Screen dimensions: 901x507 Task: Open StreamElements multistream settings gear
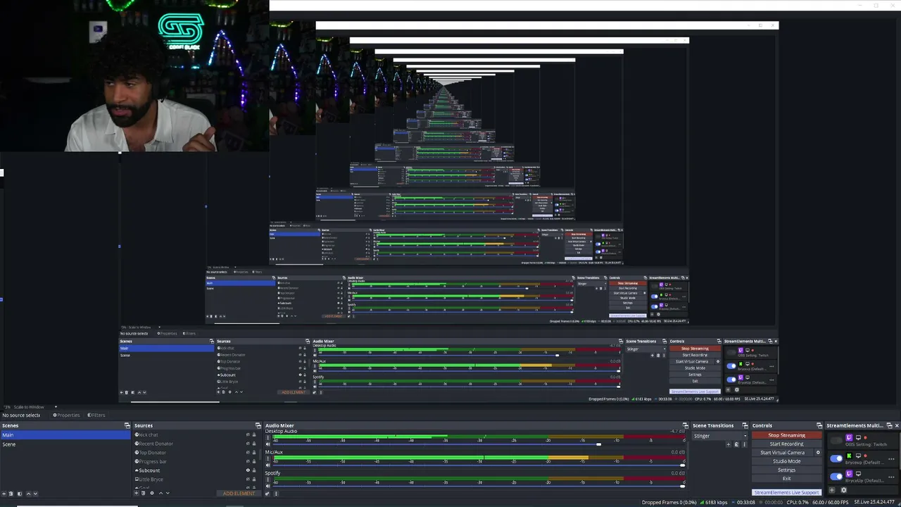(844, 491)
